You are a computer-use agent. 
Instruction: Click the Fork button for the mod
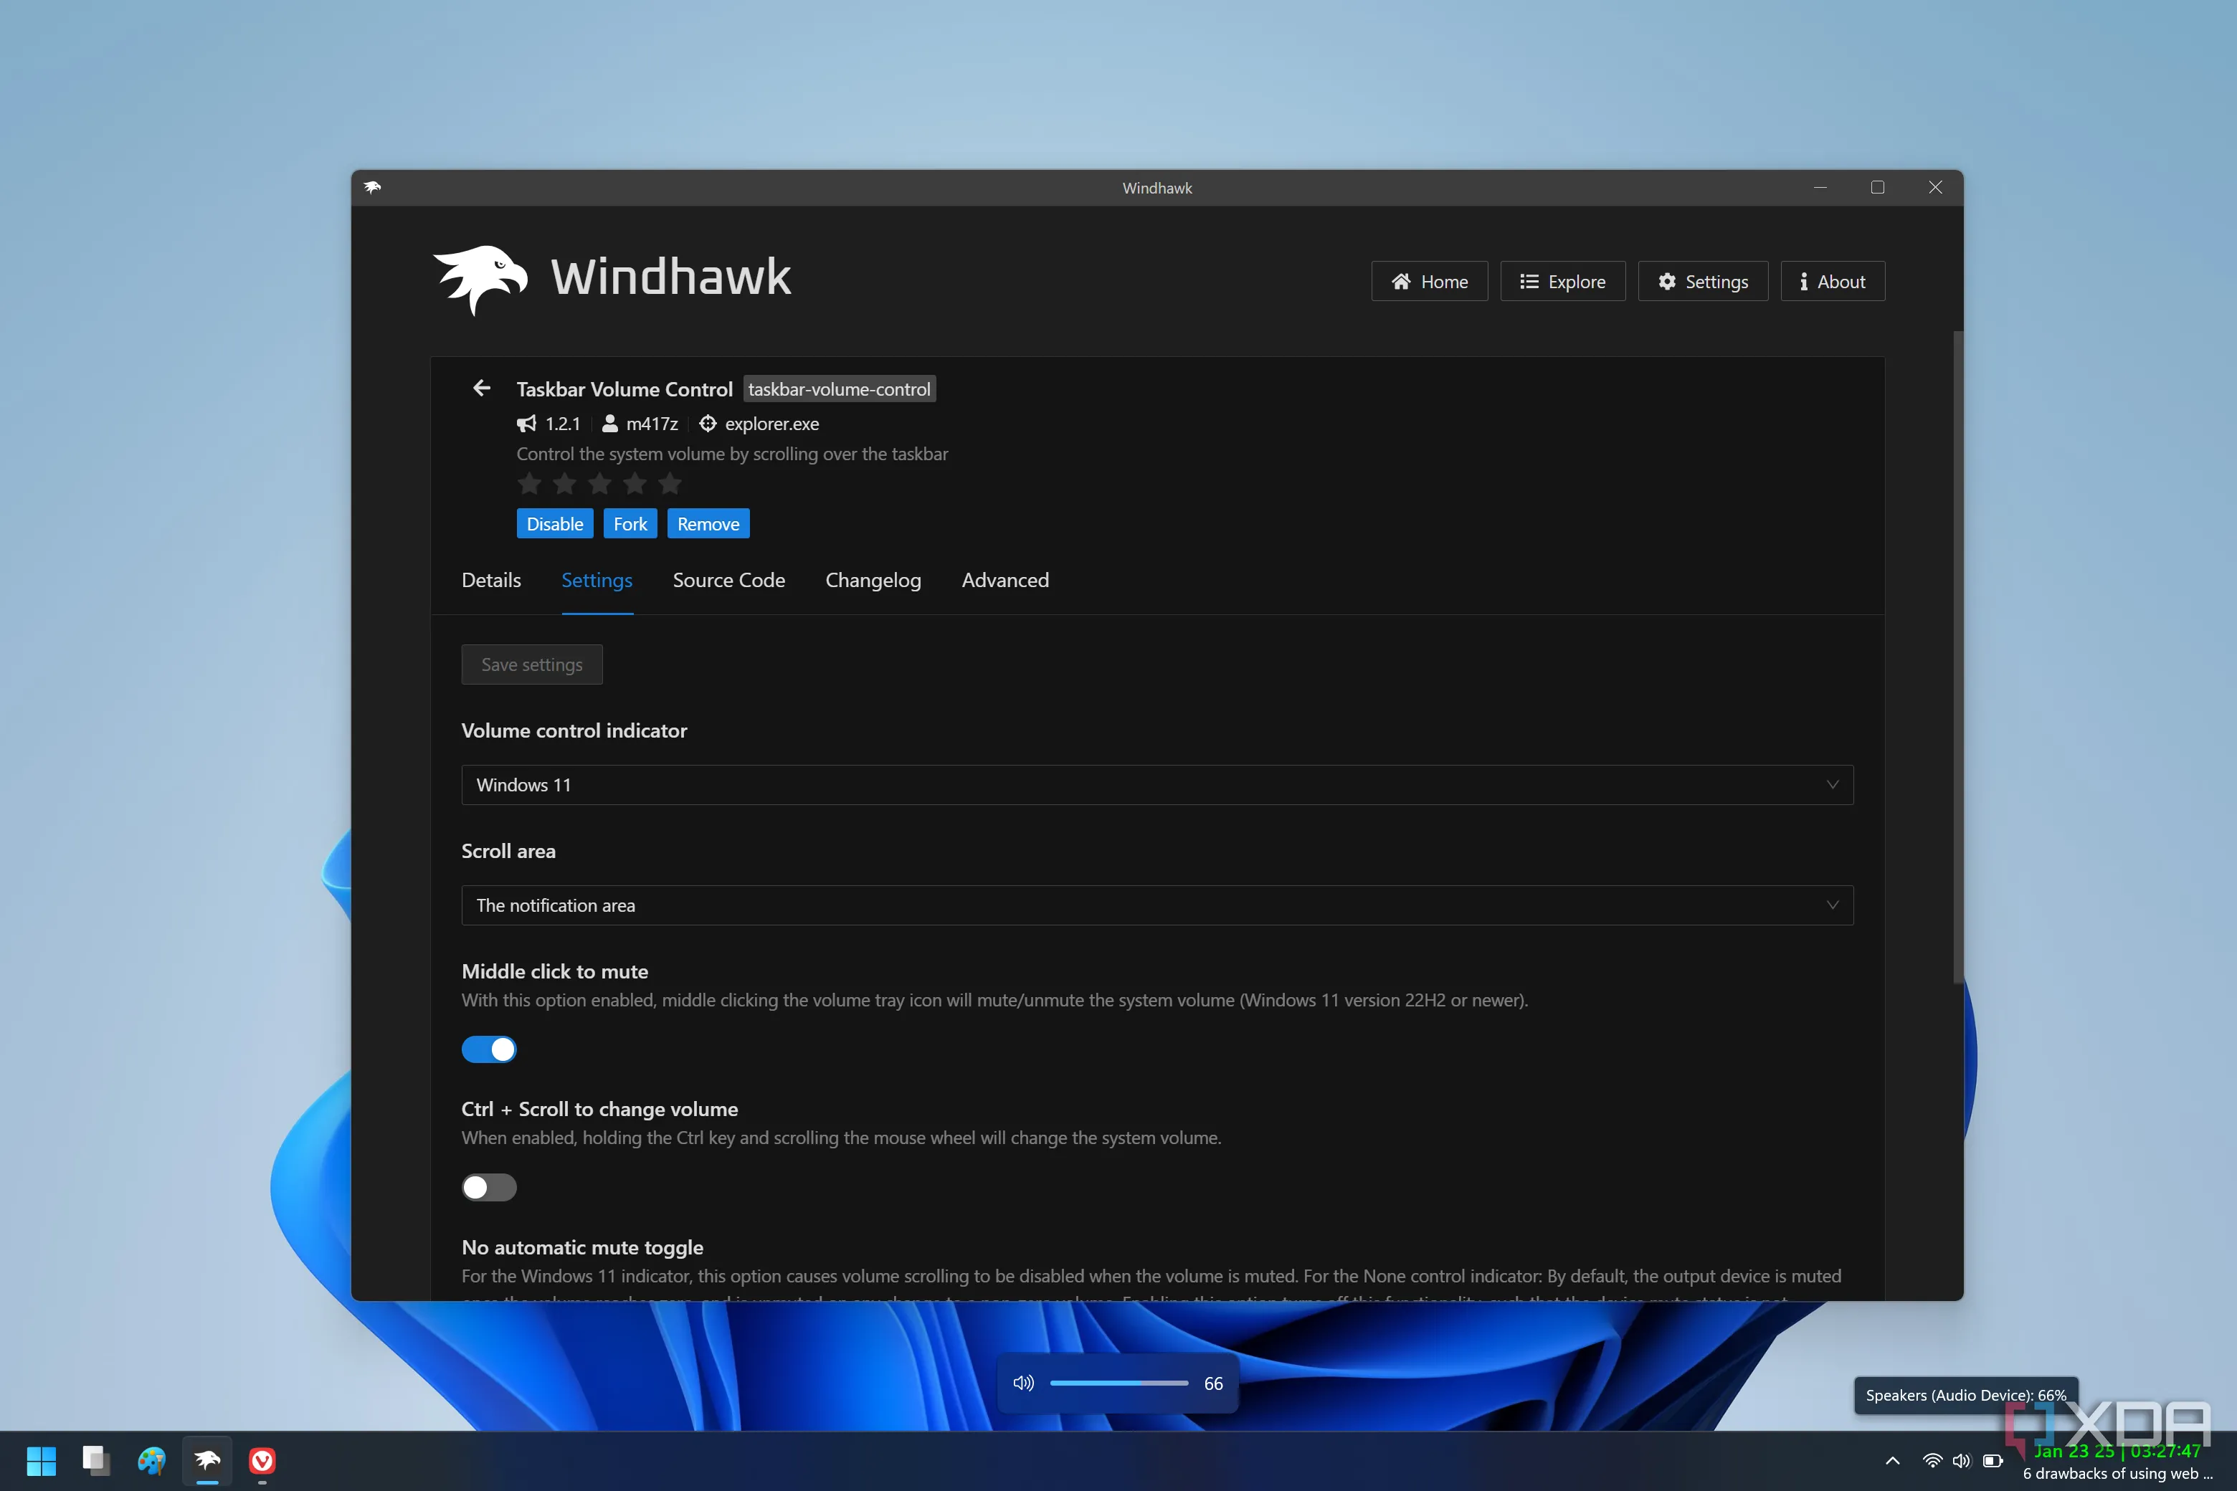tap(630, 523)
